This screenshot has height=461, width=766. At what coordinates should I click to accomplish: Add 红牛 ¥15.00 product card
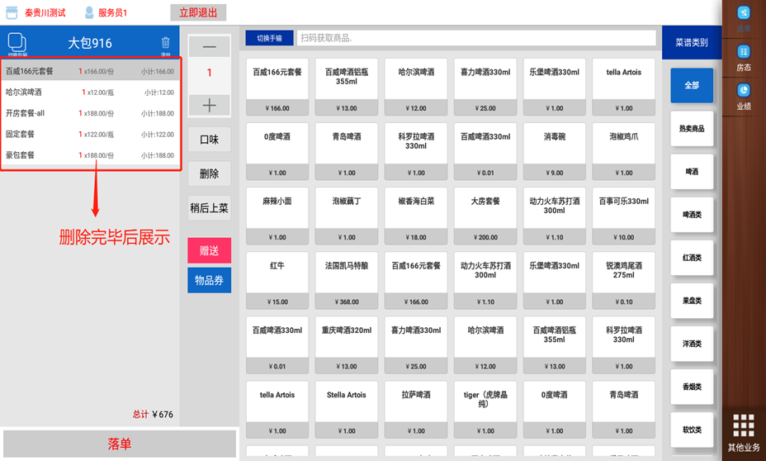(x=277, y=281)
